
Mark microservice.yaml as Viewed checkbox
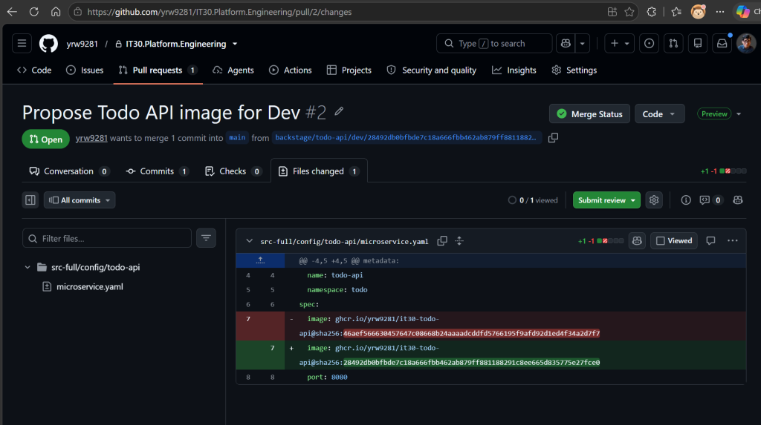tap(674, 241)
